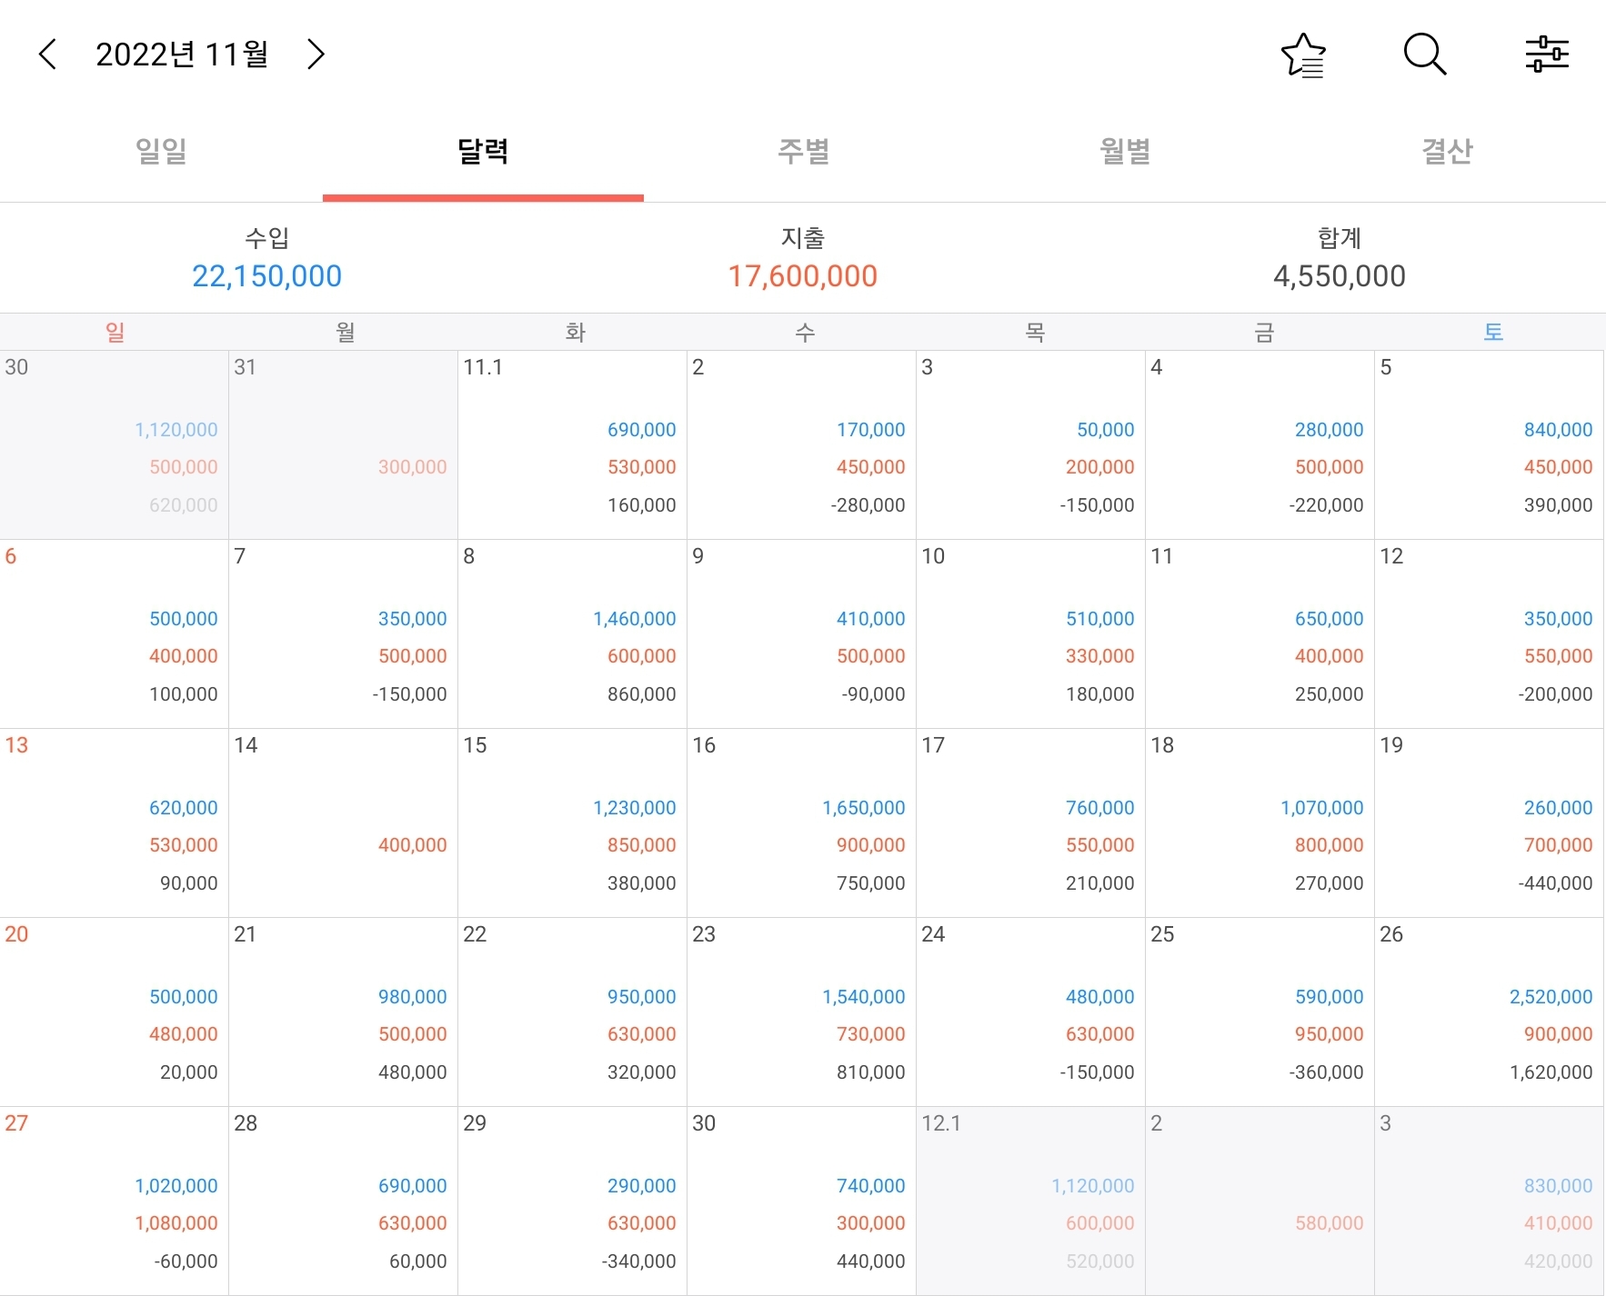Open search with the magnifier icon
1606x1296 pixels.
coord(1425,55)
